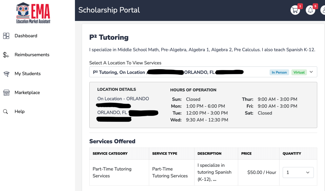Click the Virtual badge
This screenshot has height=191, width=325.
coord(299,72)
